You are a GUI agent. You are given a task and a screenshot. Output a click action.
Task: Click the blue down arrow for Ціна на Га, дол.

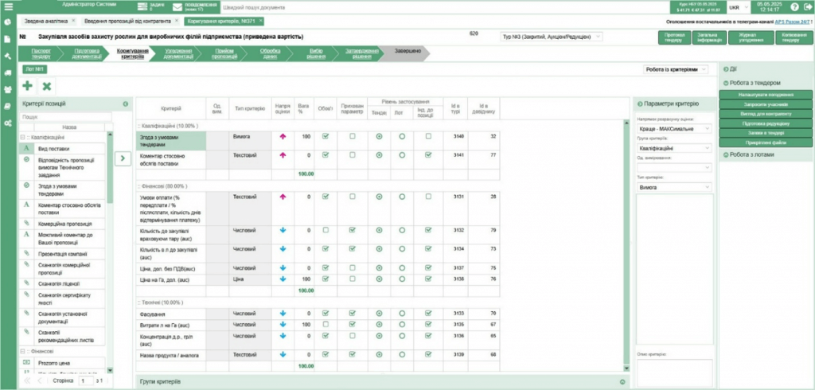283,279
